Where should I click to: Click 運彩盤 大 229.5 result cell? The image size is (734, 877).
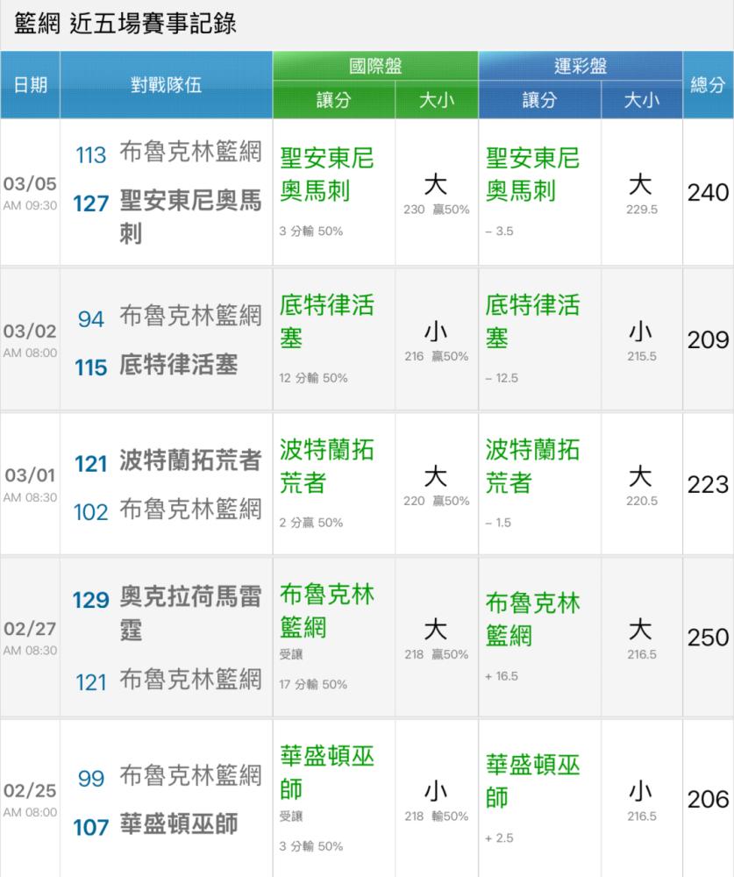coord(641,194)
